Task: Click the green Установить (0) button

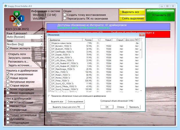Action: (160, 15)
